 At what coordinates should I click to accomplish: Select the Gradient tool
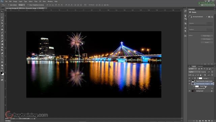point(2,44)
